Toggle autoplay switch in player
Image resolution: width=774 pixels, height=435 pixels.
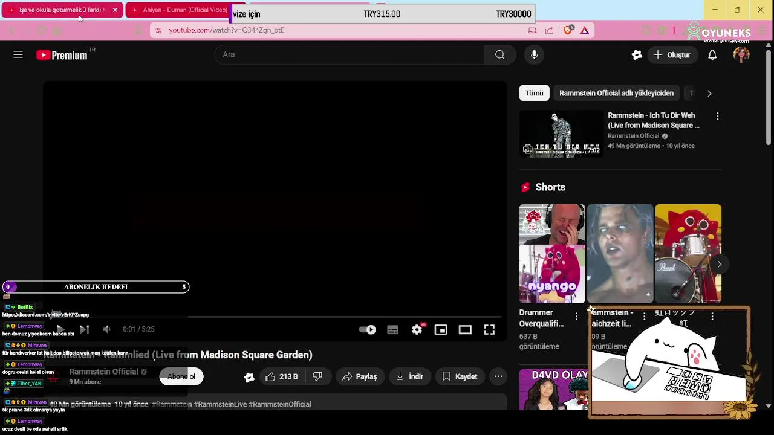click(x=368, y=329)
